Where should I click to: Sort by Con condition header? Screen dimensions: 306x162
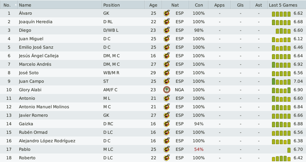tap(199, 5)
